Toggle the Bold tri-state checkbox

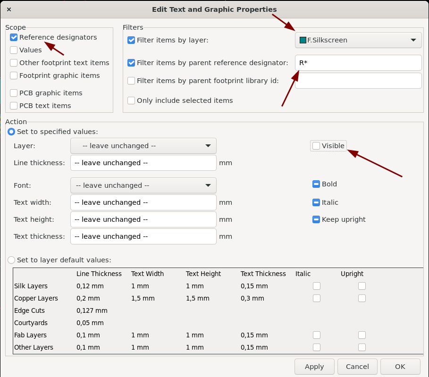(316, 184)
